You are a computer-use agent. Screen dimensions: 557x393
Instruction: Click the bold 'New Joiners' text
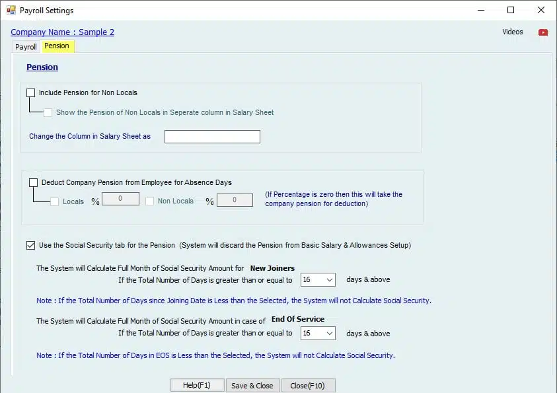tap(272, 268)
